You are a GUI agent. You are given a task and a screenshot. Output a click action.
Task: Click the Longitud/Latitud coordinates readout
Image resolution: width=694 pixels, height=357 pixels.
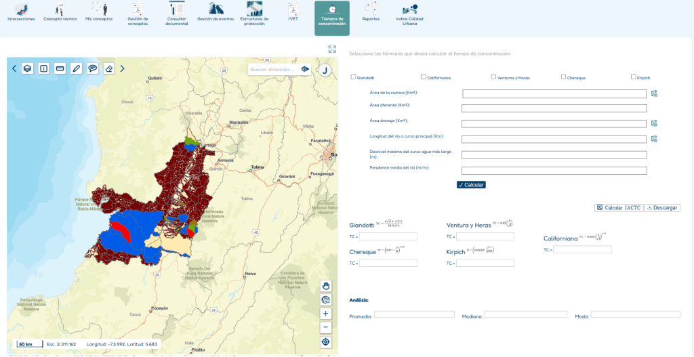pos(121,344)
